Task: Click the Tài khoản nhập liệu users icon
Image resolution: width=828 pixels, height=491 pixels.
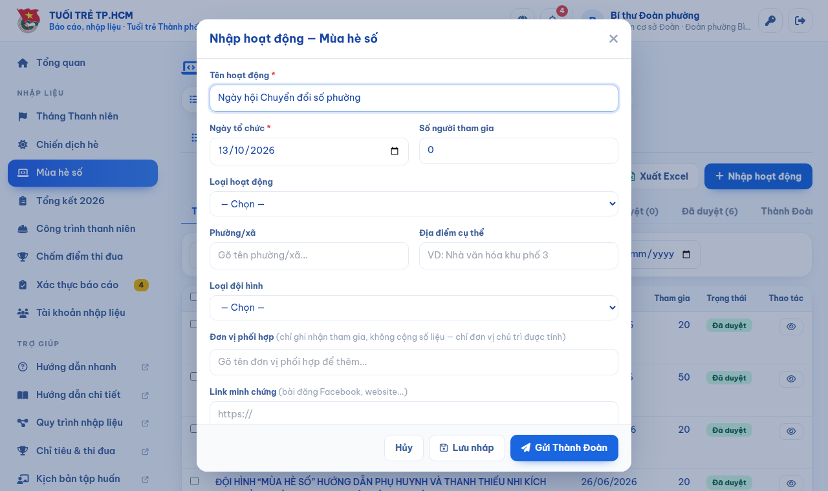Action: pos(23,313)
